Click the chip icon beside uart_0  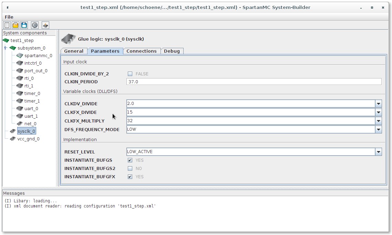[x=20, y=108]
